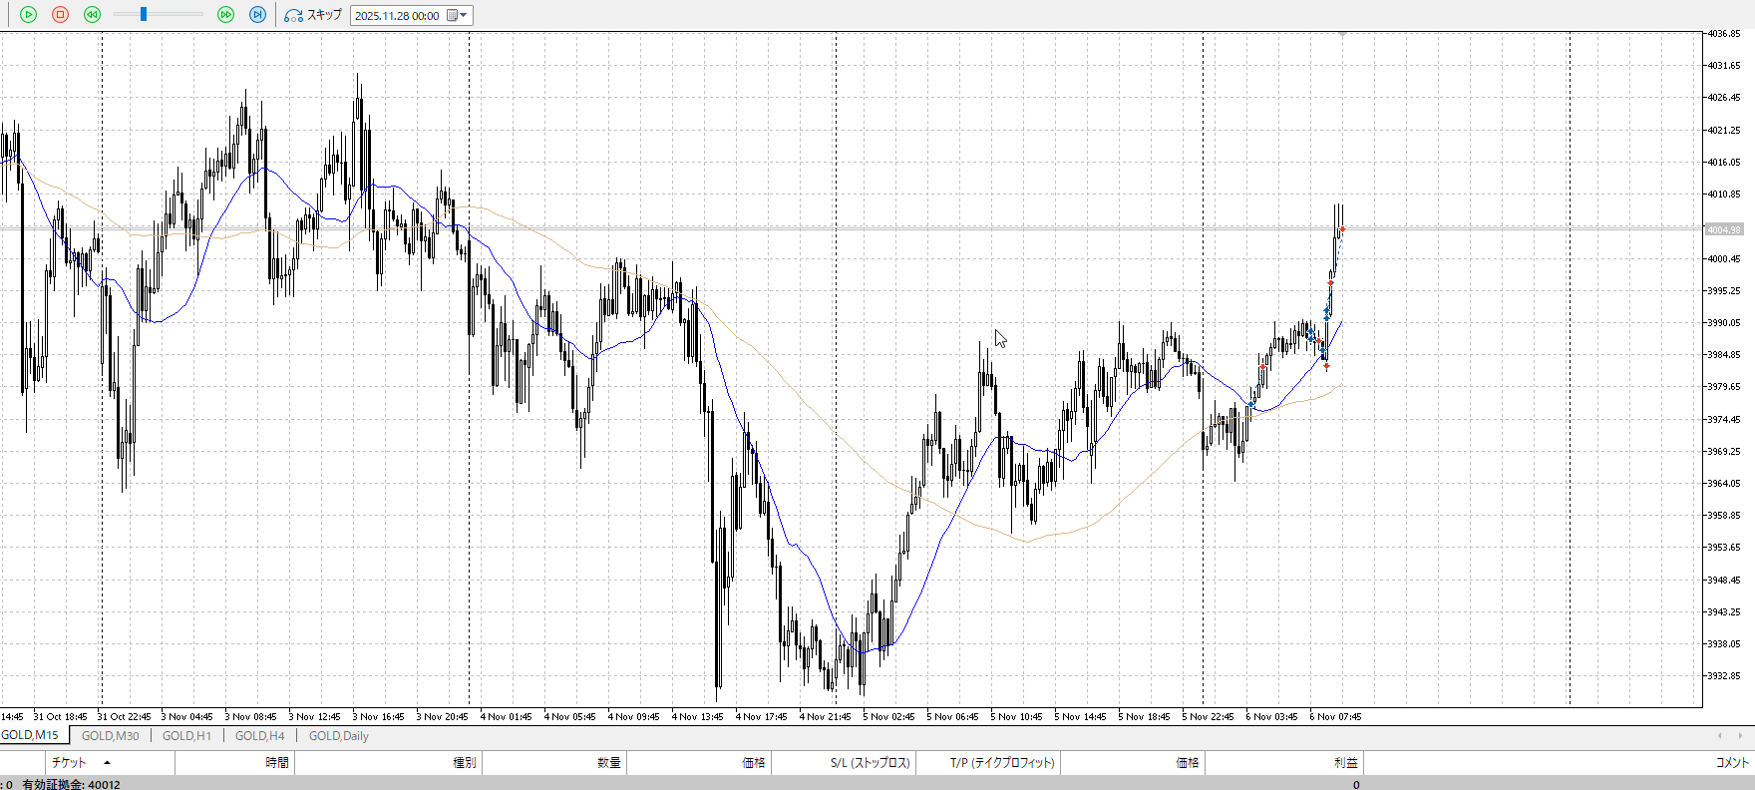The height and width of the screenshot is (790, 1755).
Task: Click the playback speed slider handle
Action: (144, 15)
